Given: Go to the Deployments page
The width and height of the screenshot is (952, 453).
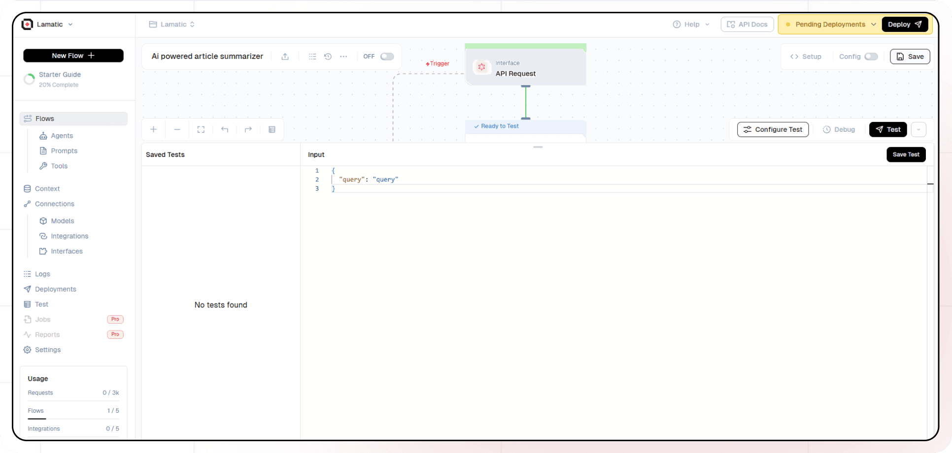Looking at the screenshot, I should click(x=55, y=289).
